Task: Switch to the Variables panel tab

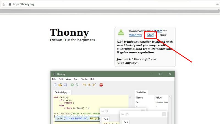Action: tap(142, 93)
